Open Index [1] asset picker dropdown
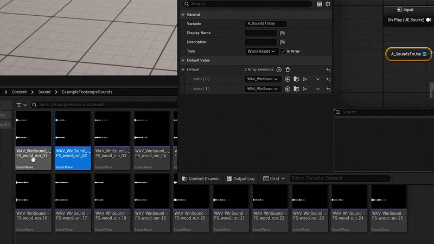Viewport: 434px width, 244px height. point(263,89)
